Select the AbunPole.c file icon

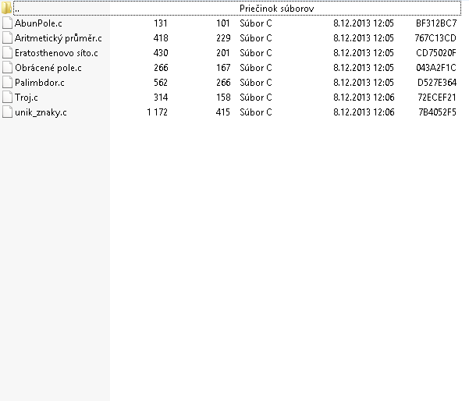7,23
